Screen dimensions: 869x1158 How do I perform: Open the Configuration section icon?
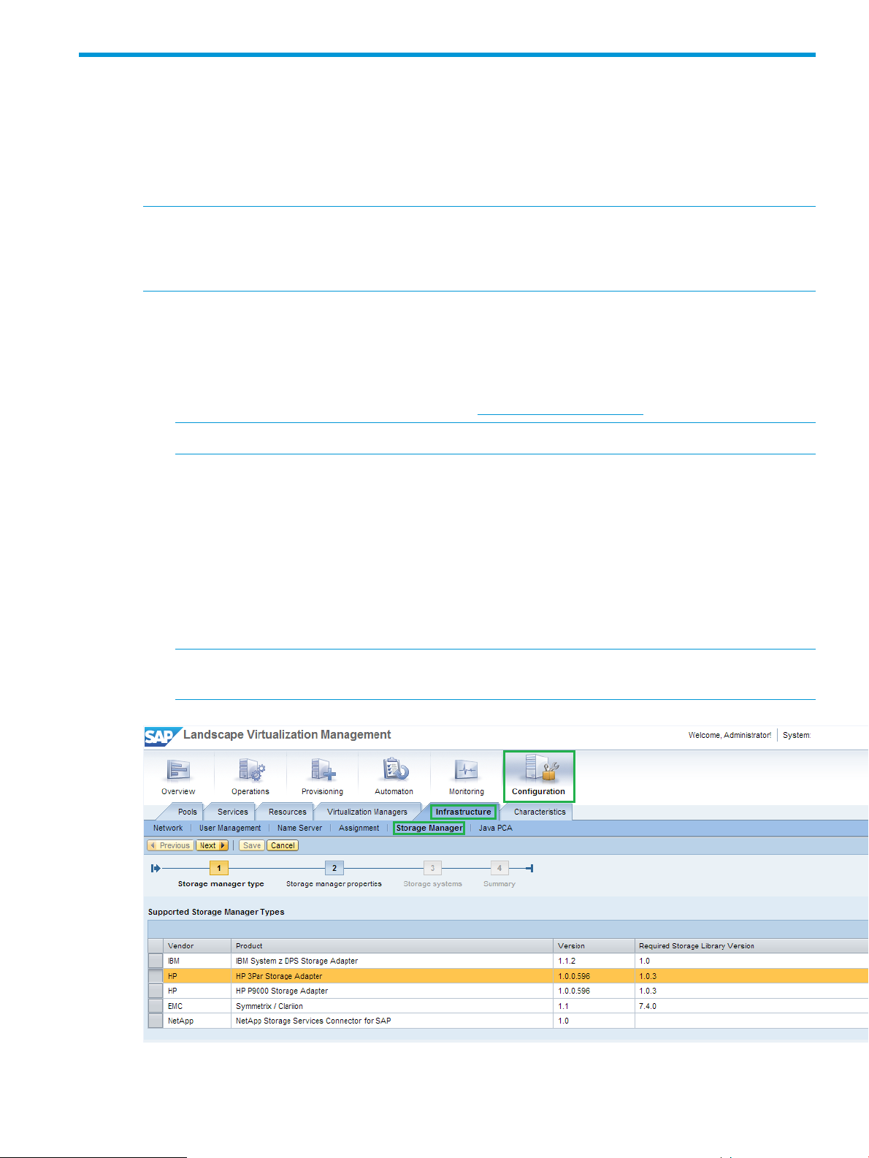click(539, 777)
